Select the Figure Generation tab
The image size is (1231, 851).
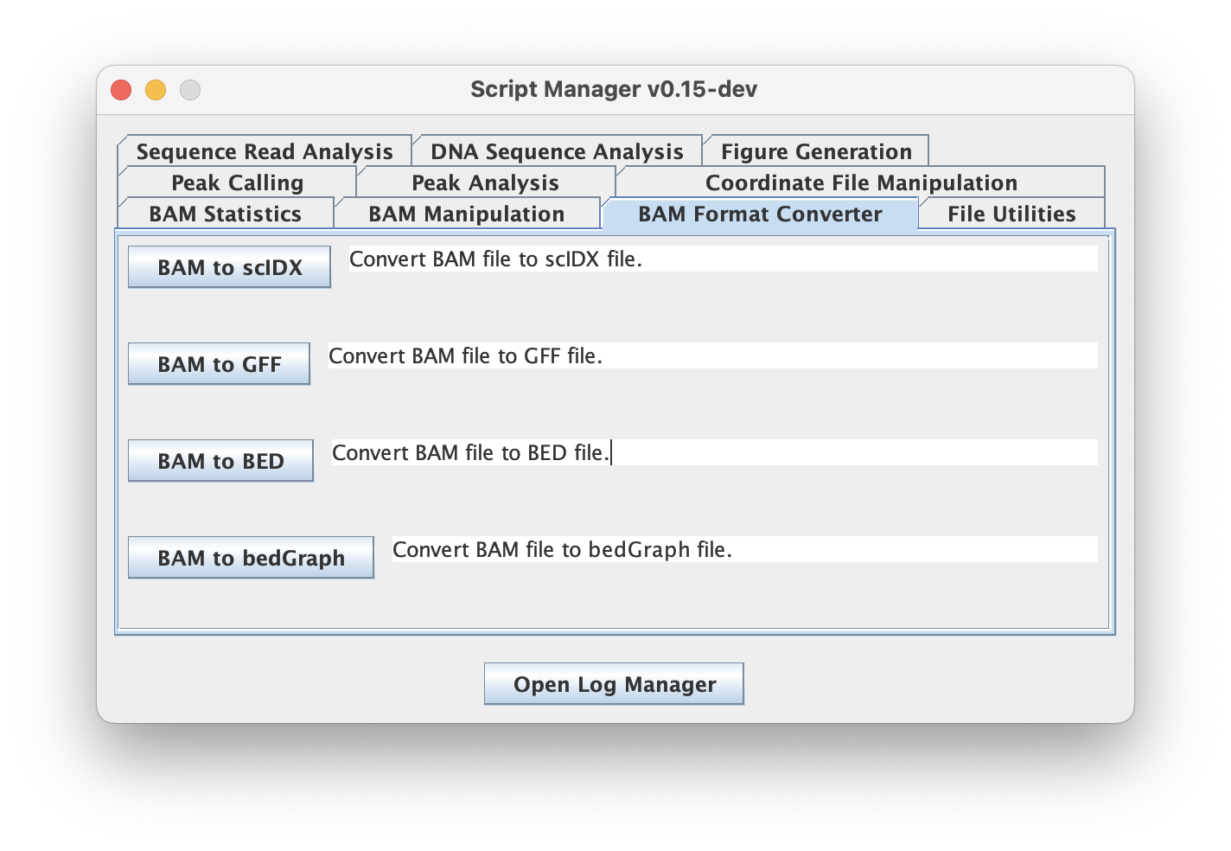tap(816, 151)
